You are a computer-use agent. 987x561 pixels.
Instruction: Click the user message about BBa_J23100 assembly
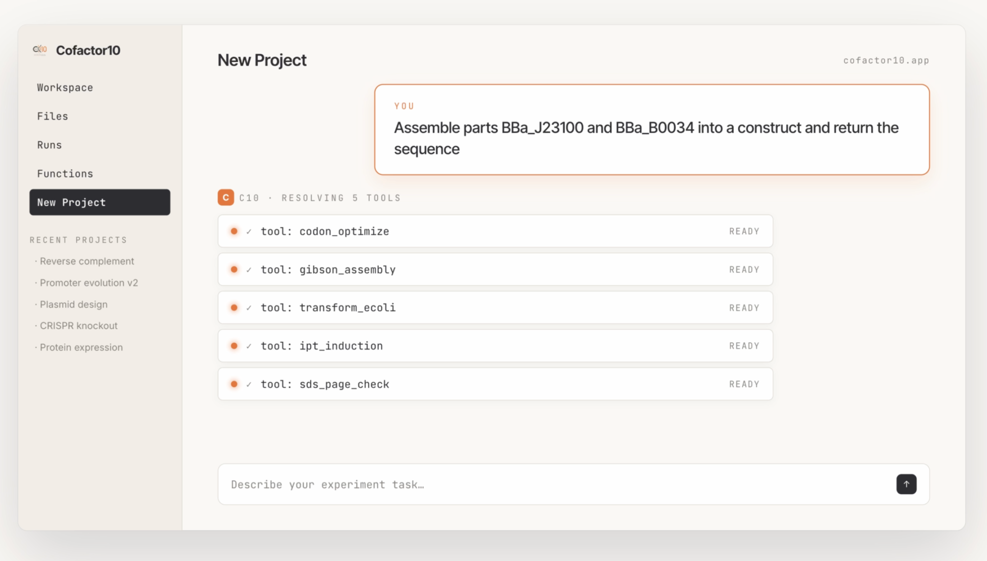652,130
